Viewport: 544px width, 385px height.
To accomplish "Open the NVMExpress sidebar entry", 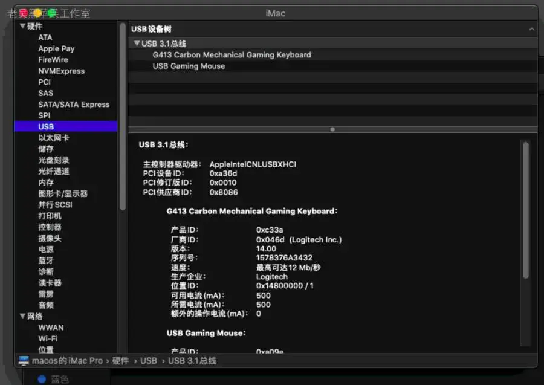I will 62,71.
